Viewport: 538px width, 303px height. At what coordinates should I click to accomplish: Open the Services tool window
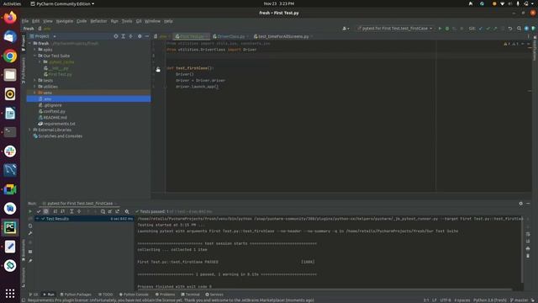tap(214, 295)
